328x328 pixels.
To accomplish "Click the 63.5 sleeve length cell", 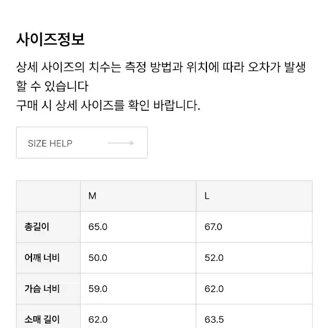I will (254, 316).
